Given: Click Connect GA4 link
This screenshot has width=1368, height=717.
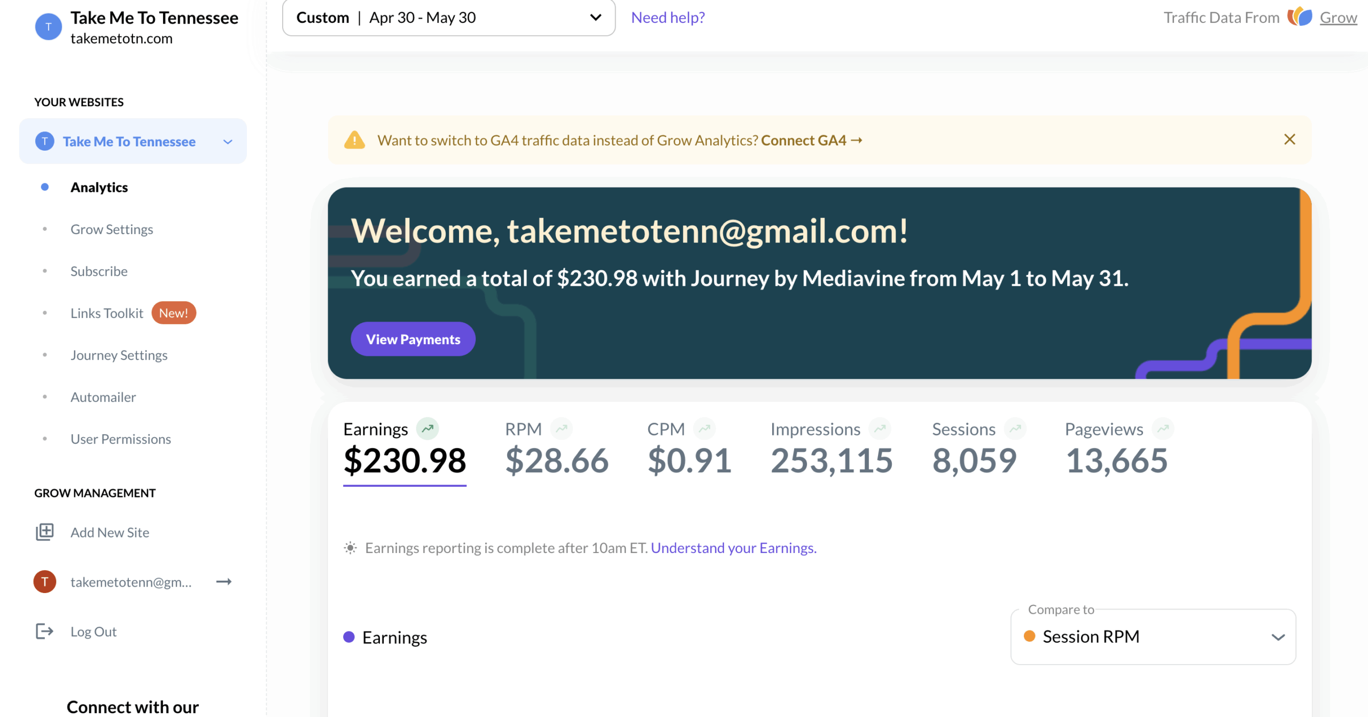Looking at the screenshot, I should [x=812, y=140].
